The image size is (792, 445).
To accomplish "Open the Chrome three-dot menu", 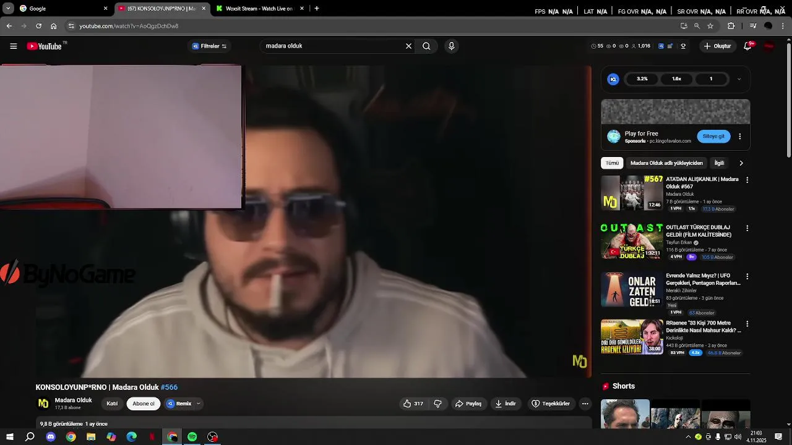I will point(783,26).
